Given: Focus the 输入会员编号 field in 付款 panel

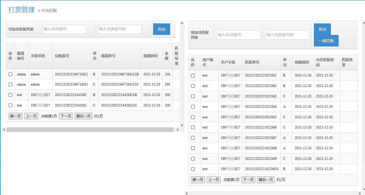Looking at the screenshot, I should [64, 29].
